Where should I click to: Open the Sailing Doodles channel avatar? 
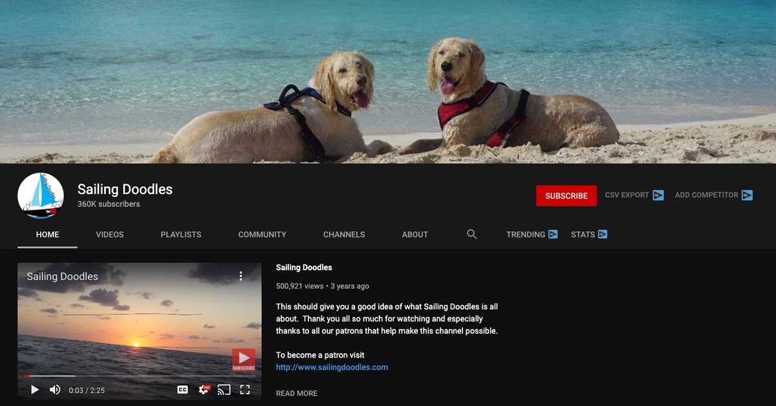coord(41,196)
